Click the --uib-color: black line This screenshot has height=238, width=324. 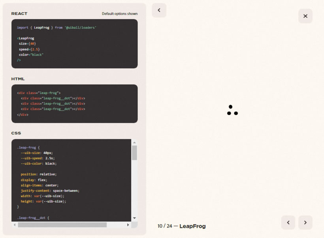tap(39, 163)
